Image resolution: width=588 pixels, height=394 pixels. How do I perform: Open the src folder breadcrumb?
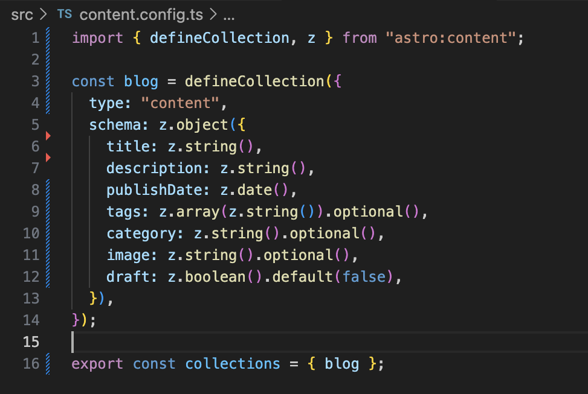point(22,14)
